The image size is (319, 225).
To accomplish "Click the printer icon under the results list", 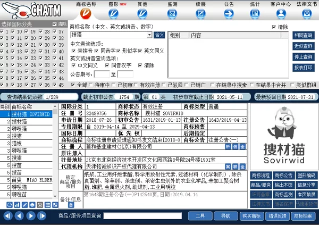I will click(x=32, y=205).
